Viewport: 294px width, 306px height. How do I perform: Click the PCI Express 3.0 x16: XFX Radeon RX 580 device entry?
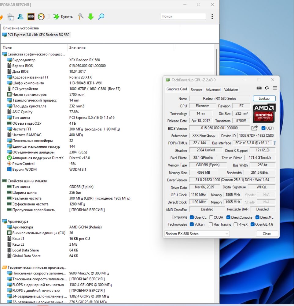pyautogui.click(x=36, y=35)
